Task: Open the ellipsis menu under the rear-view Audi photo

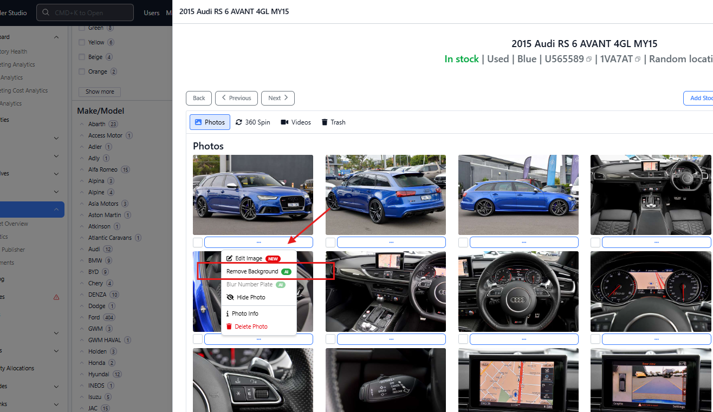Action: (x=391, y=243)
